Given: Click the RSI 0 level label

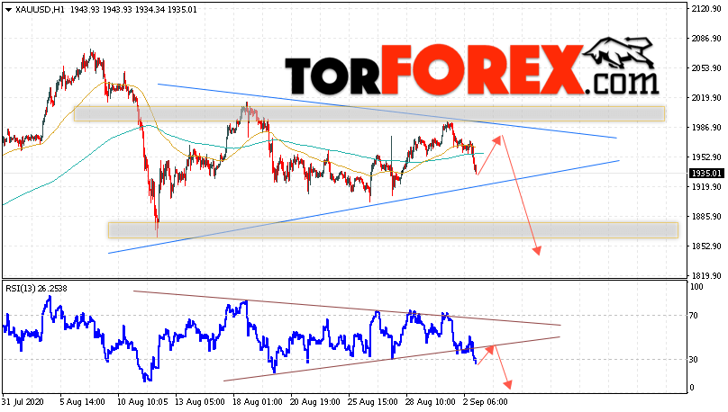Looking at the screenshot, I should pyautogui.click(x=692, y=388).
